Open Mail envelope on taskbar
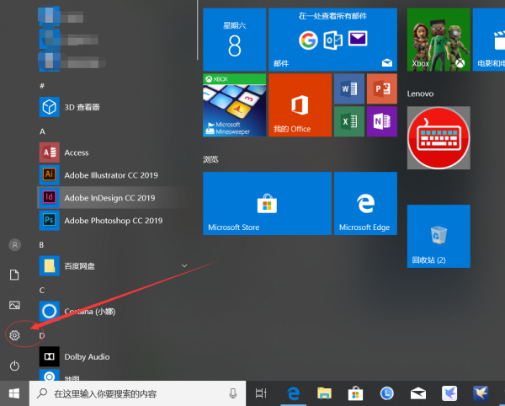The image size is (505, 406). click(418, 393)
